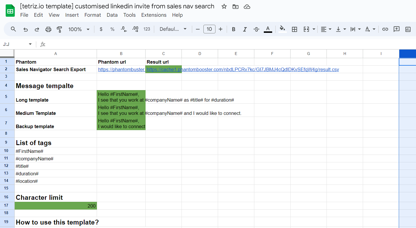Open the phantombuster.com link in B2
Screen dimensions: 416x228
coord(121,69)
